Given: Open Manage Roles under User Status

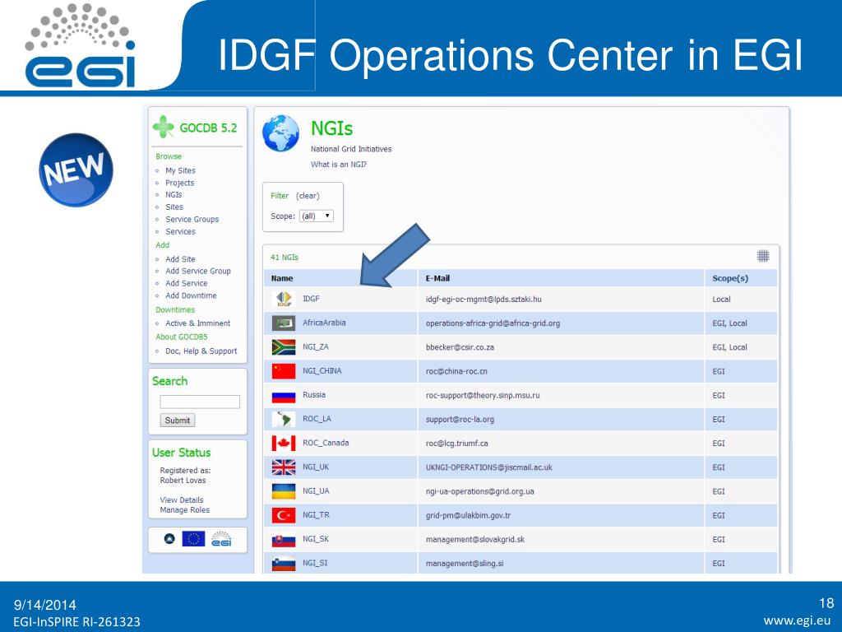Looking at the screenshot, I should click(x=185, y=510).
